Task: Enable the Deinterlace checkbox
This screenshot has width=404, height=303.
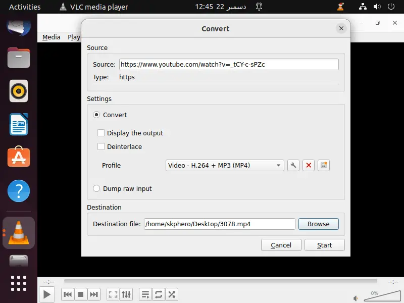Action: click(x=100, y=146)
